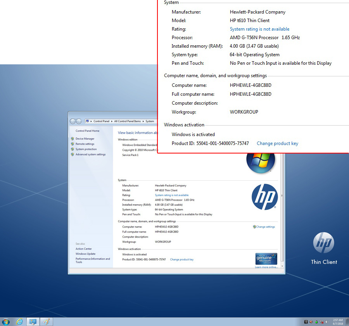Viewport: 349px width, 326px height.
Task: Select the Control Panel breadcrumb
Action: 101,121
